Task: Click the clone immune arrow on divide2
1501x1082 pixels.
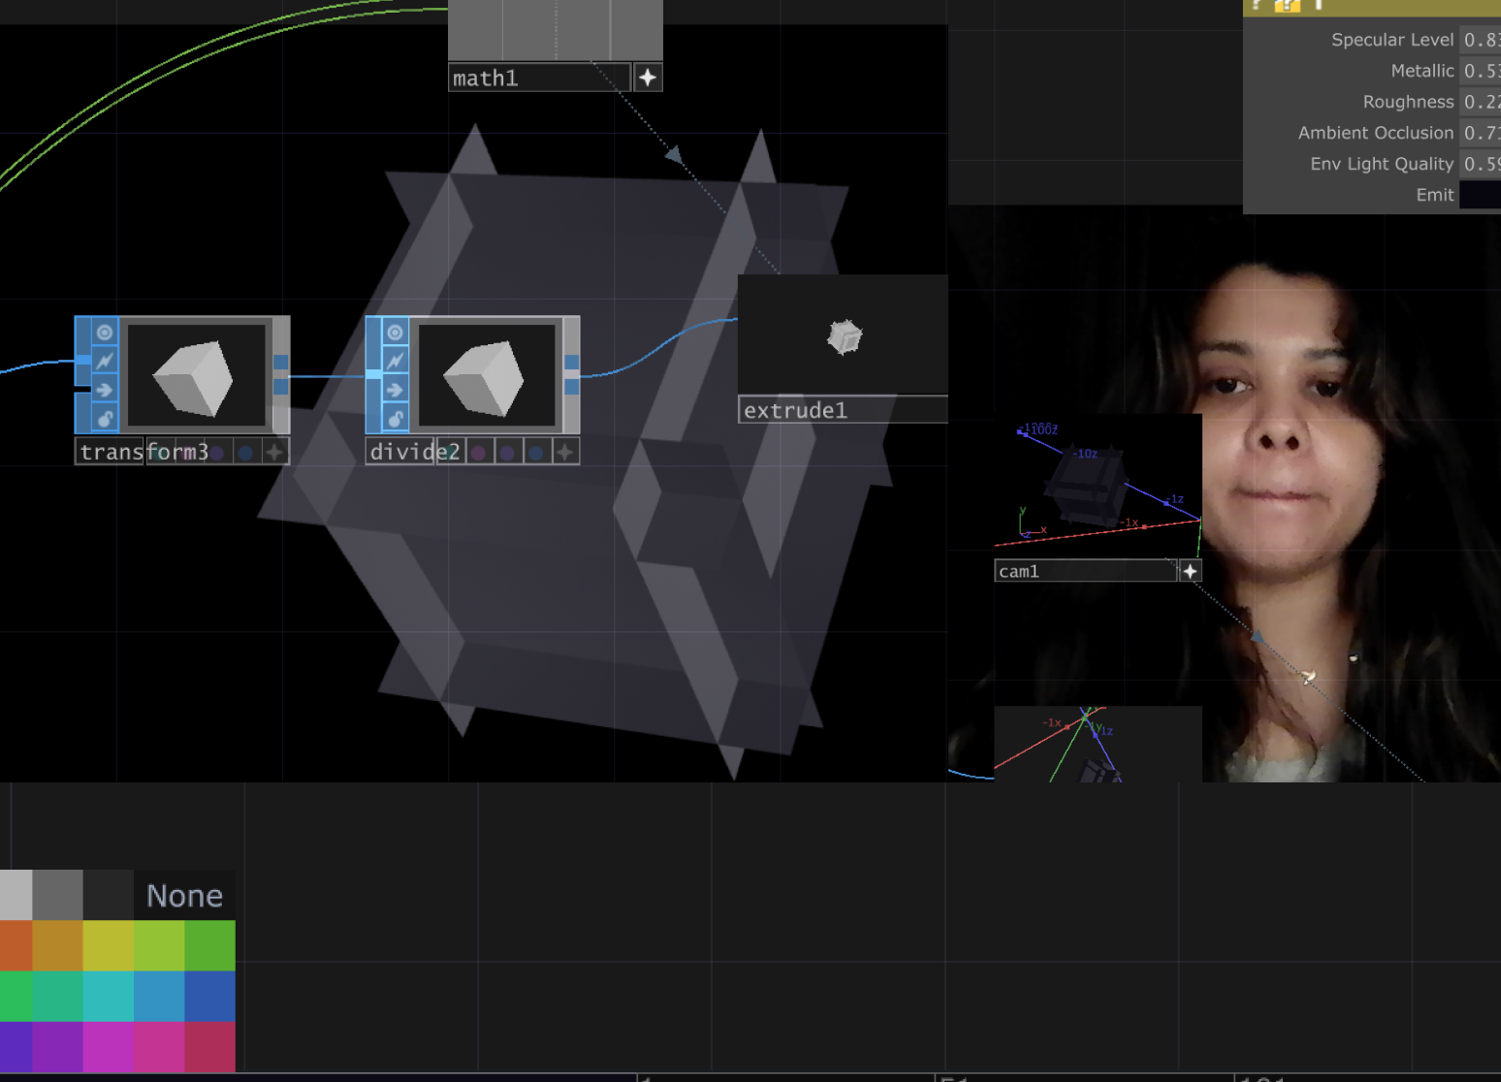Action: pos(395,390)
